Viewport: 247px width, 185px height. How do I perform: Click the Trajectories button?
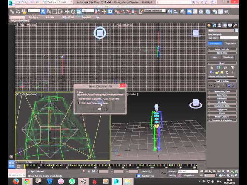pos(230,43)
